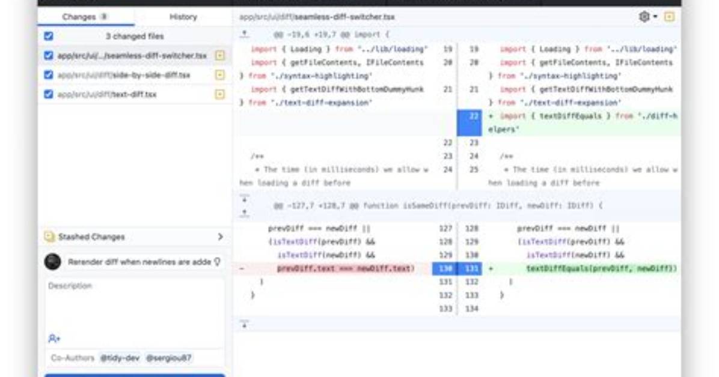Viewport: 719px width, 377px height.
Task: Open the Stashed Changes section
Action: pyautogui.click(x=135, y=237)
